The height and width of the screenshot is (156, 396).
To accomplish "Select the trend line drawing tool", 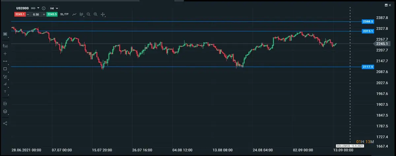I will [x=5, y=61].
